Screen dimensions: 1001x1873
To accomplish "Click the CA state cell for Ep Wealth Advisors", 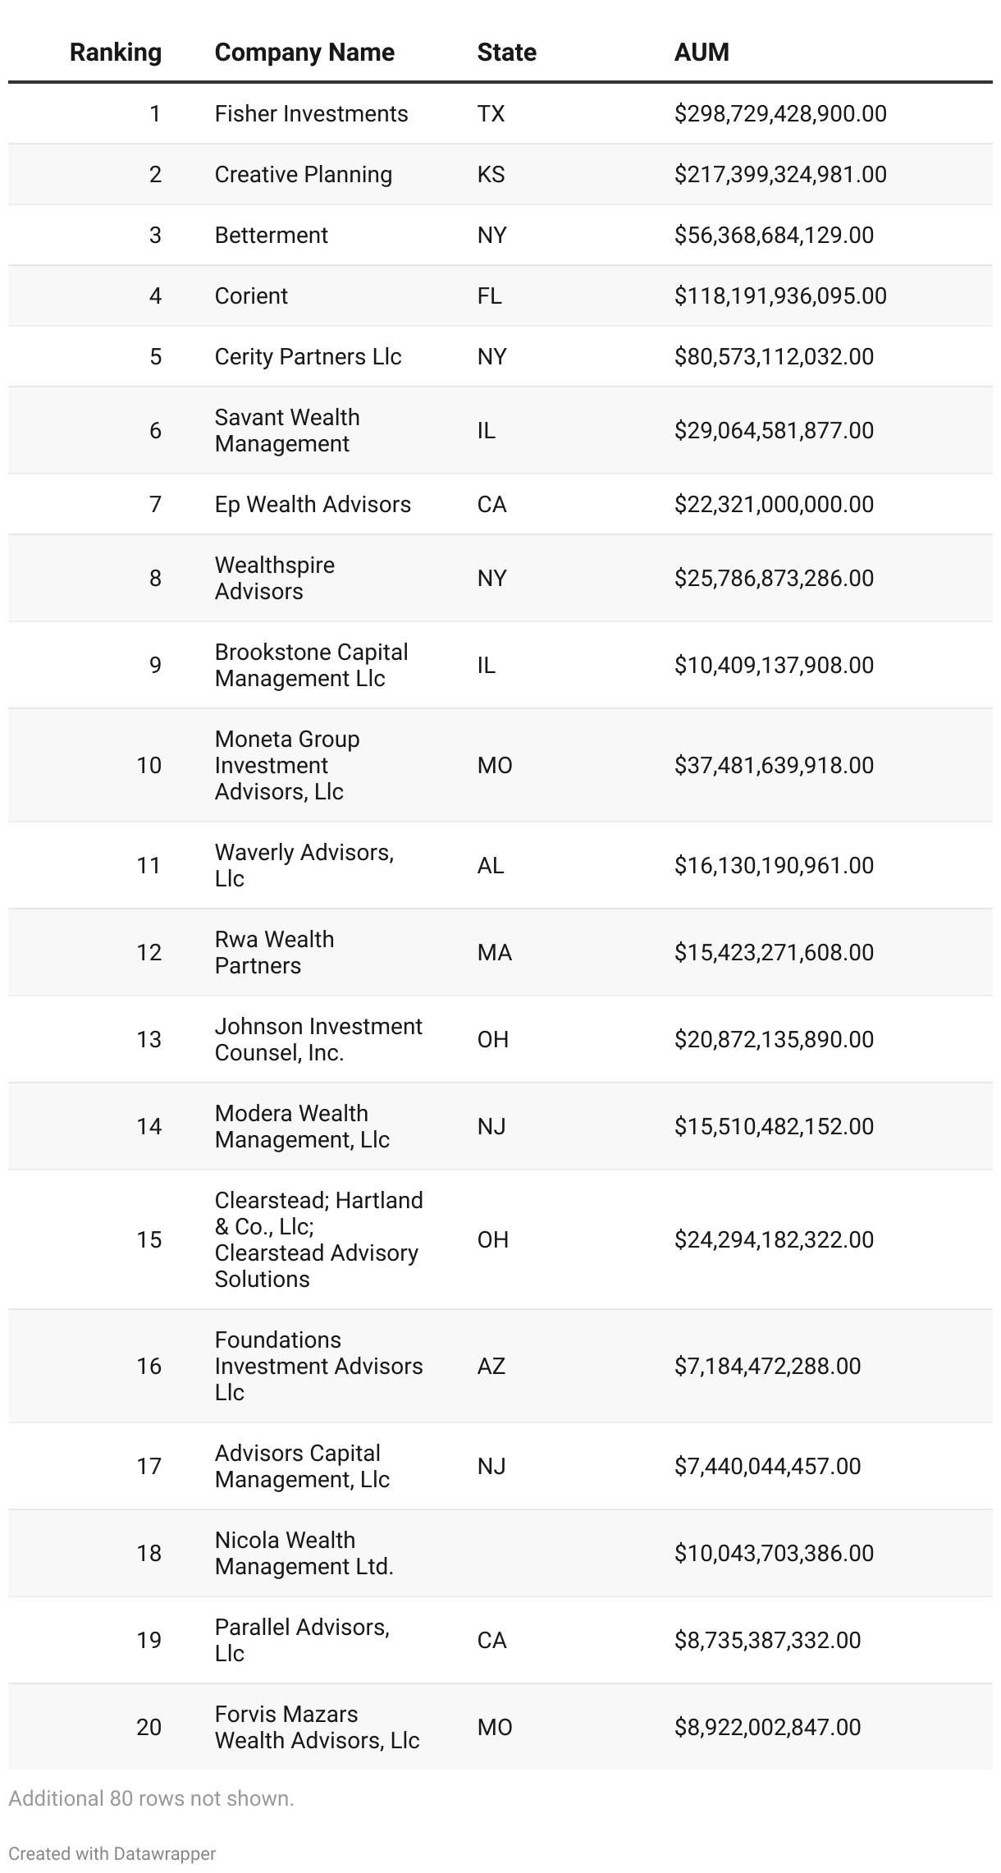I will tap(491, 504).
